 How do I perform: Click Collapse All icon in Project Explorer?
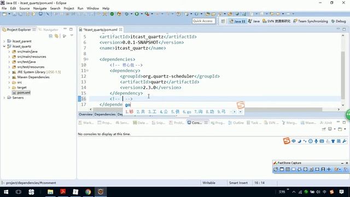point(51,36)
